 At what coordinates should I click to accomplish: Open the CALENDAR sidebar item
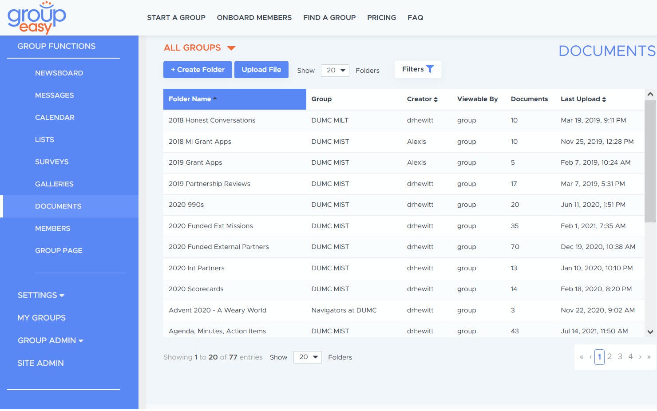55,118
